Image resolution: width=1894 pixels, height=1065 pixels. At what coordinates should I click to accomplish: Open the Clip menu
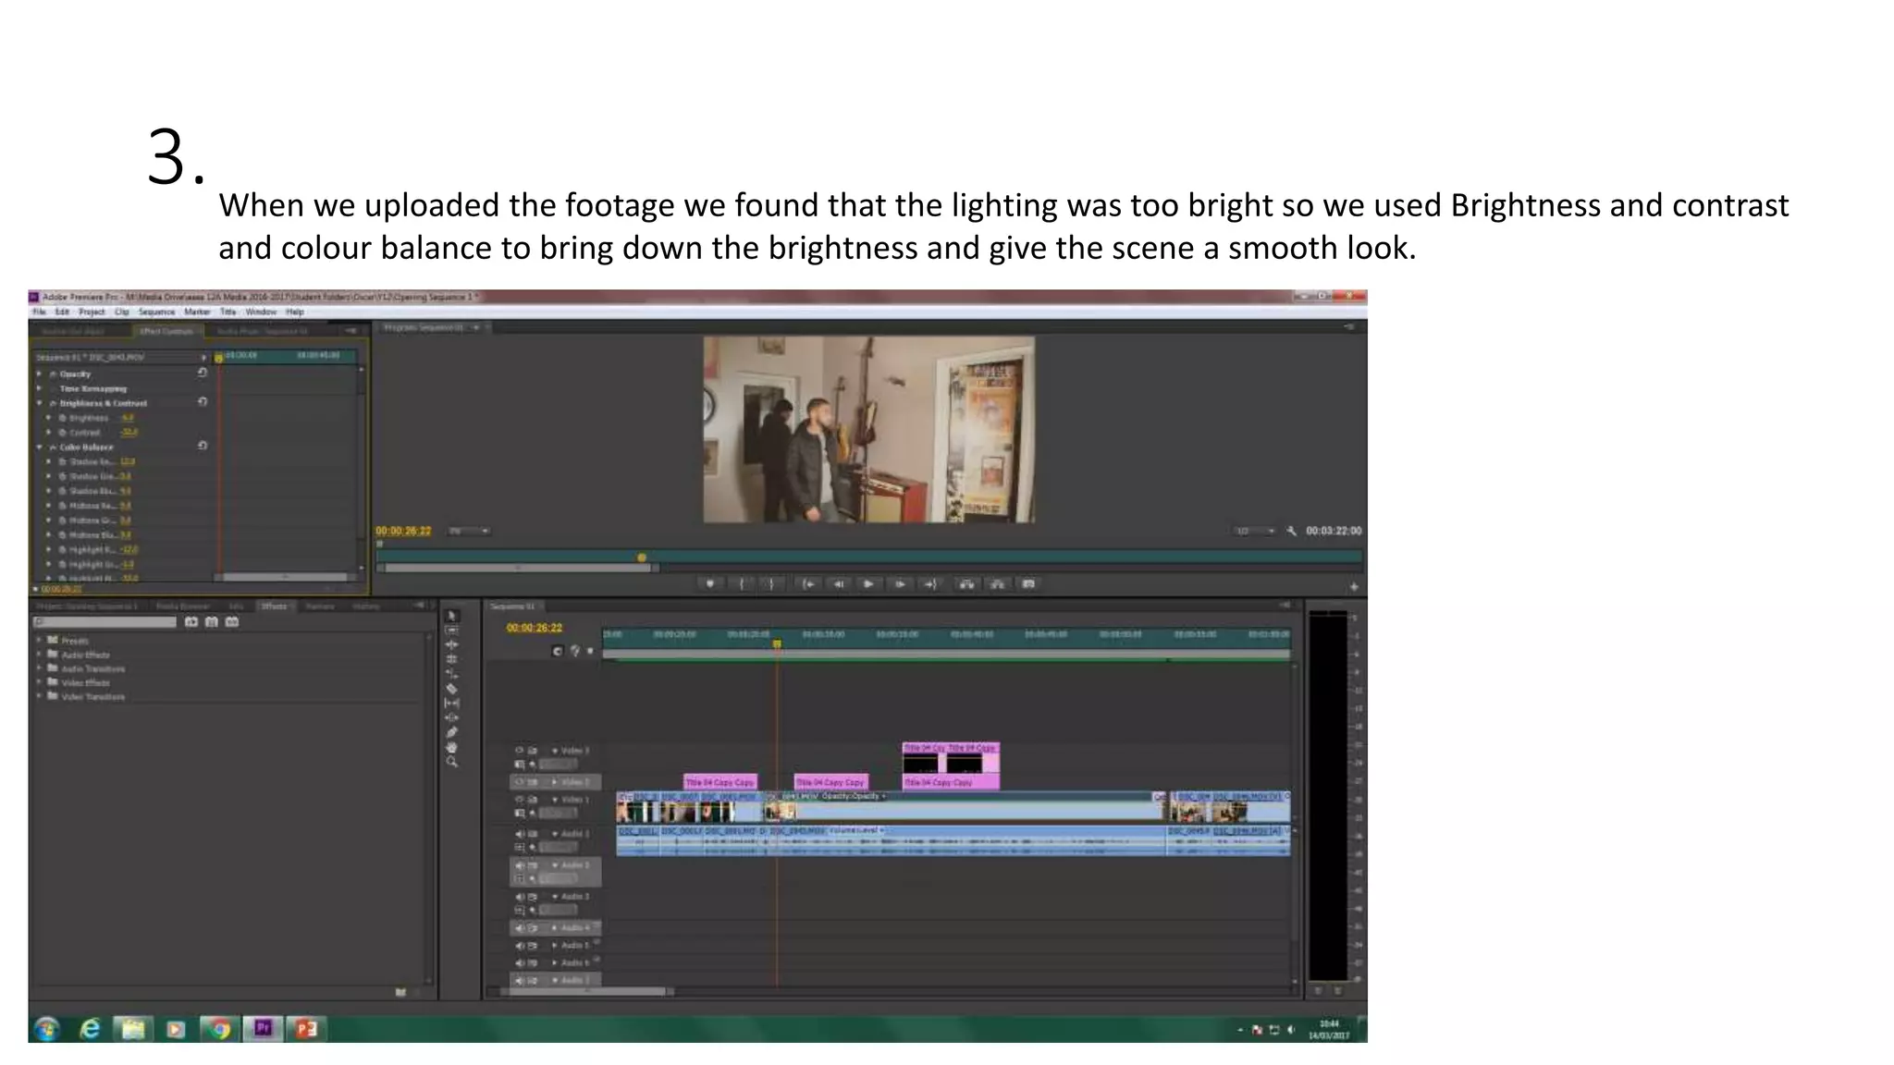tap(122, 312)
